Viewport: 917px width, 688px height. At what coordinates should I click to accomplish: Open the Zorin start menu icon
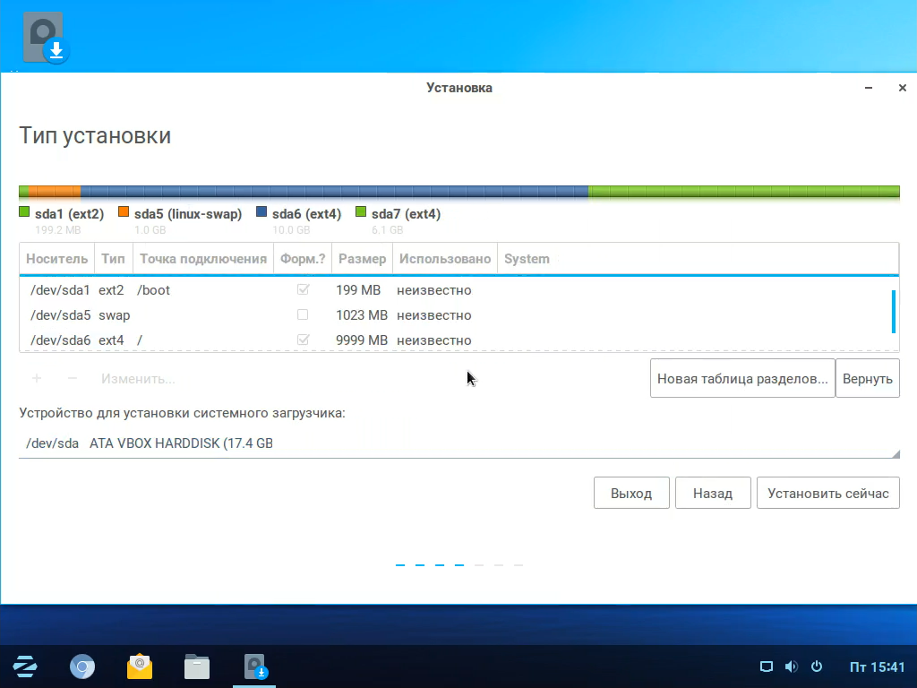point(25,666)
